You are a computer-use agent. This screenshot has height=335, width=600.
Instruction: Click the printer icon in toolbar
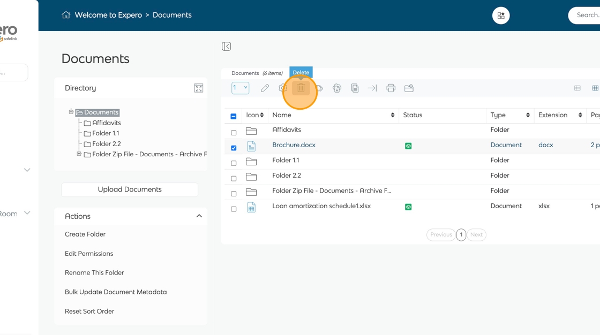coord(391,88)
